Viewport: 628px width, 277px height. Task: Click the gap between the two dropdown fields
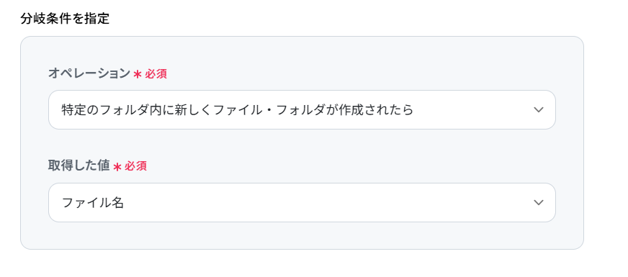(302, 144)
